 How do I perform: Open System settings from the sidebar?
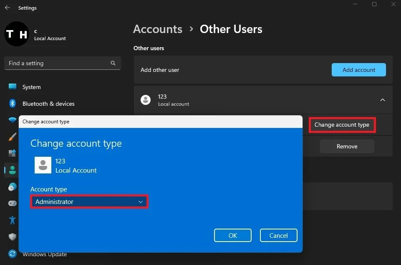point(31,87)
